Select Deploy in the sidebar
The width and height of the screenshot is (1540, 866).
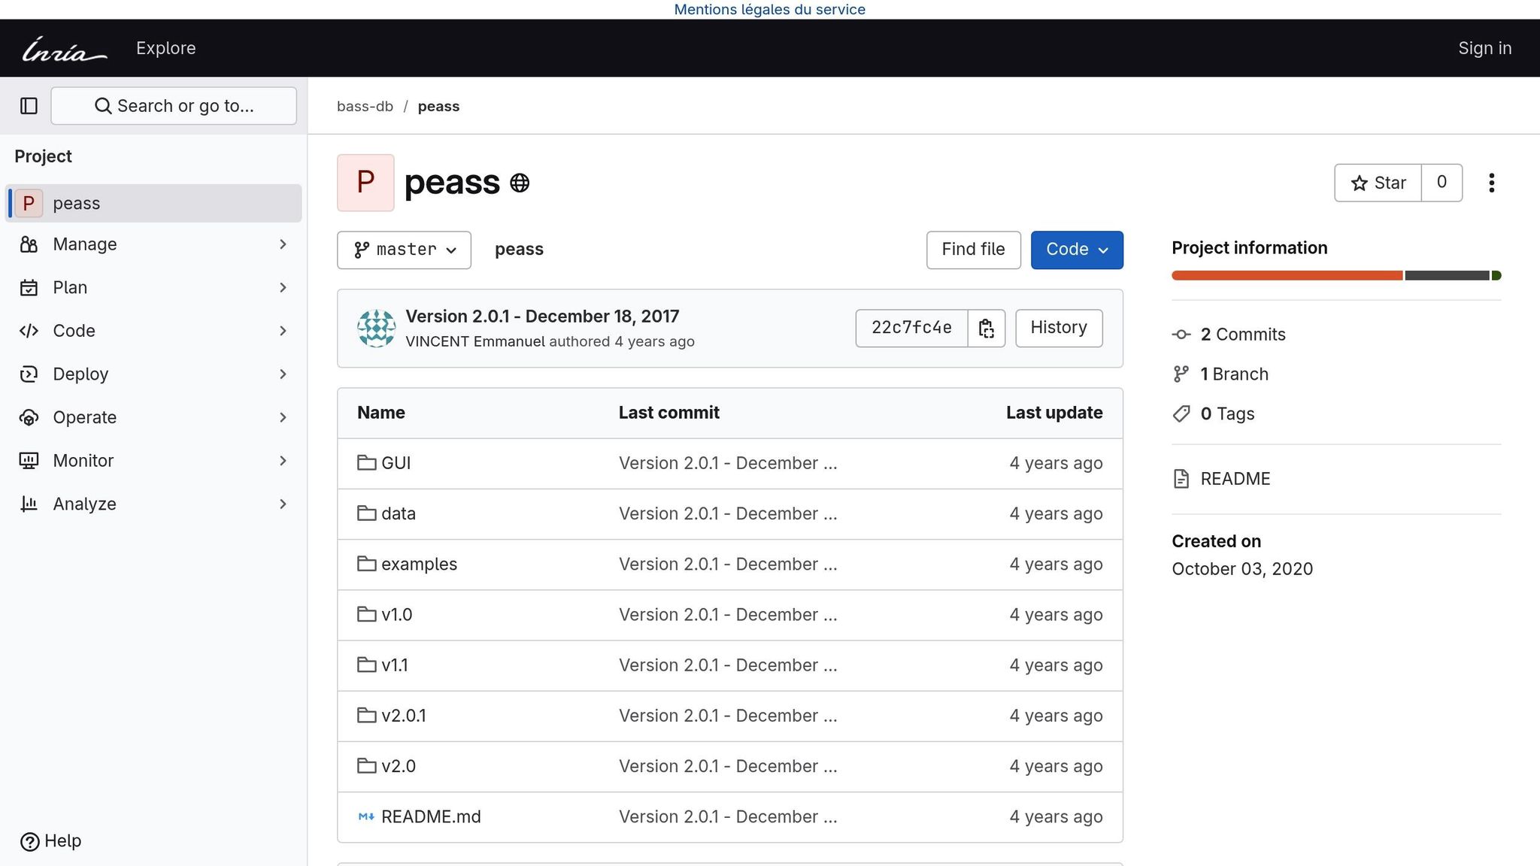click(153, 374)
